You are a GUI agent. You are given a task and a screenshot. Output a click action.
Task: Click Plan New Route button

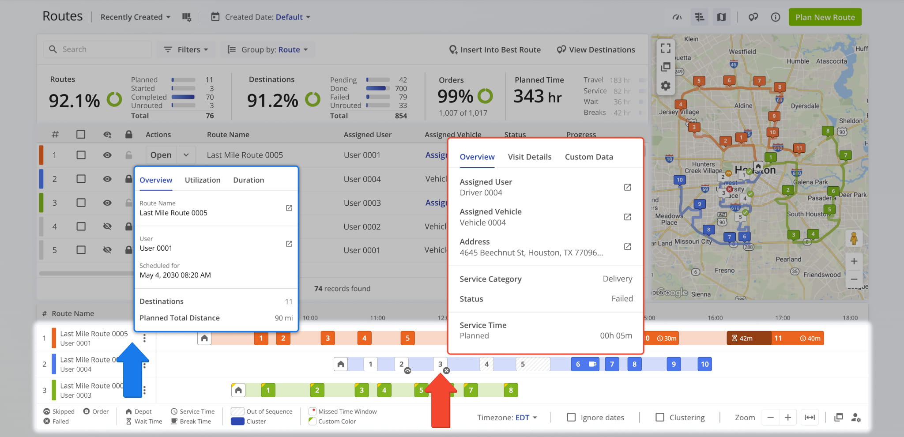point(825,17)
